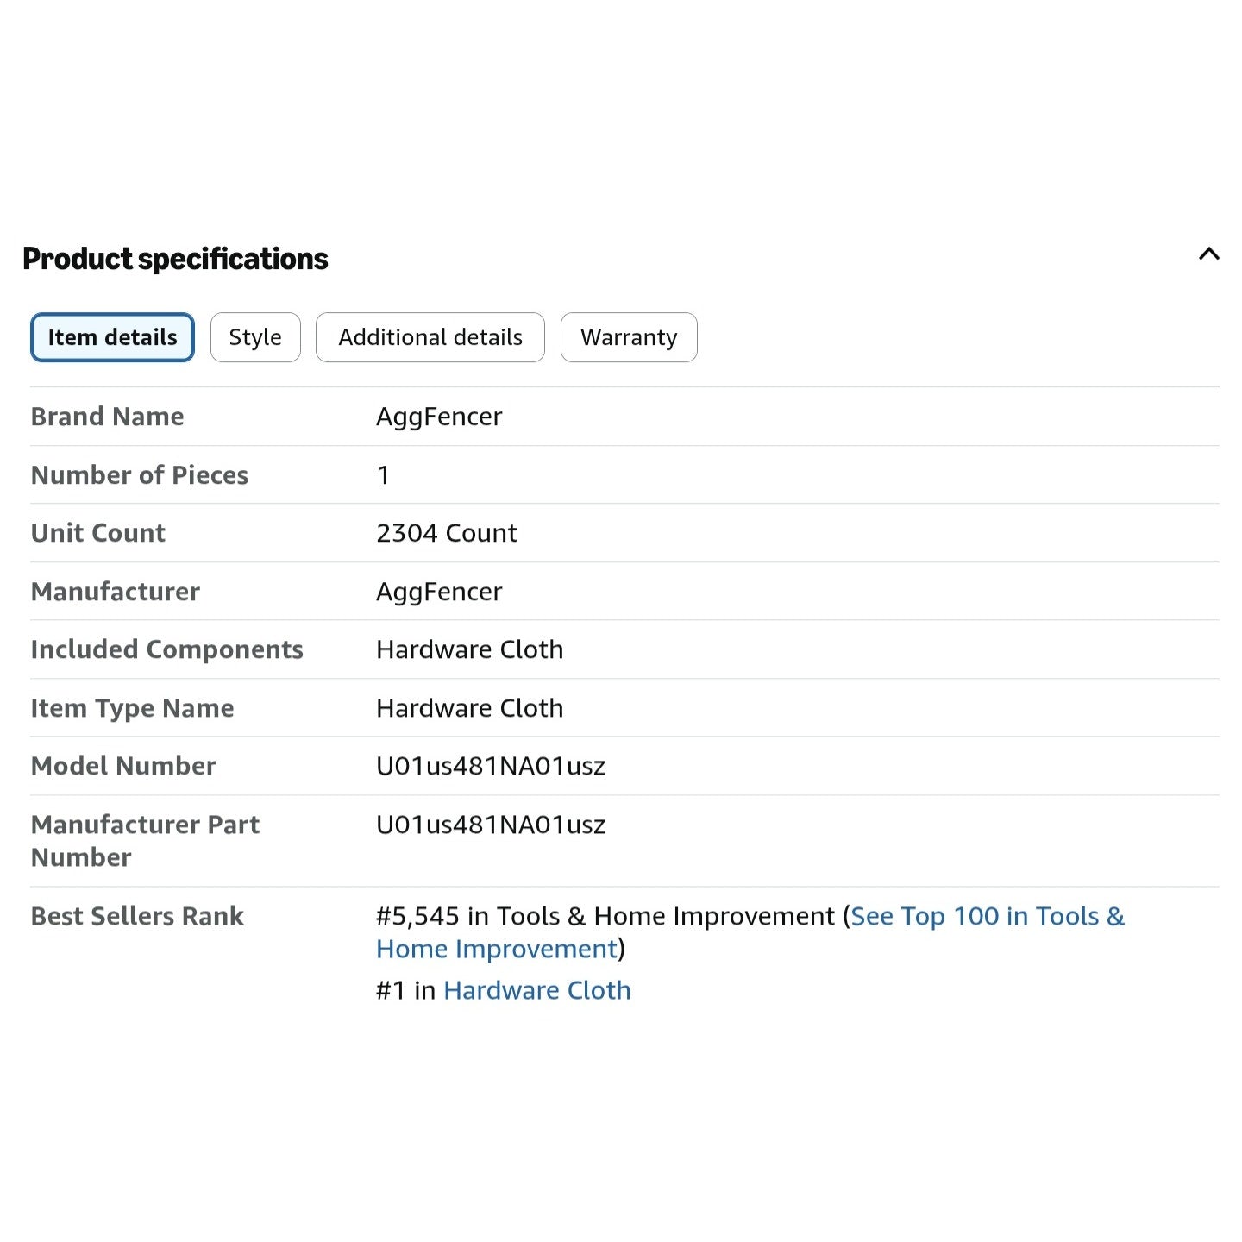The image size is (1242, 1242).
Task: Click the Item Type Name label
Action: click(133, 708)
